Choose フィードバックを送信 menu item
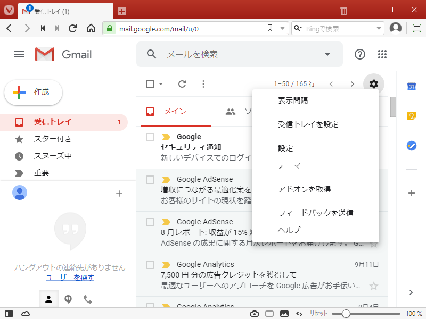 (x=316, y=213)
